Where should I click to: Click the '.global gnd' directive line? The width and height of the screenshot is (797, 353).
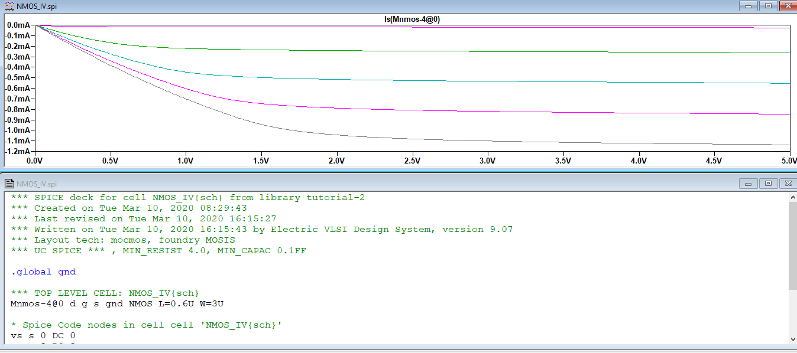tap(43, 272)
